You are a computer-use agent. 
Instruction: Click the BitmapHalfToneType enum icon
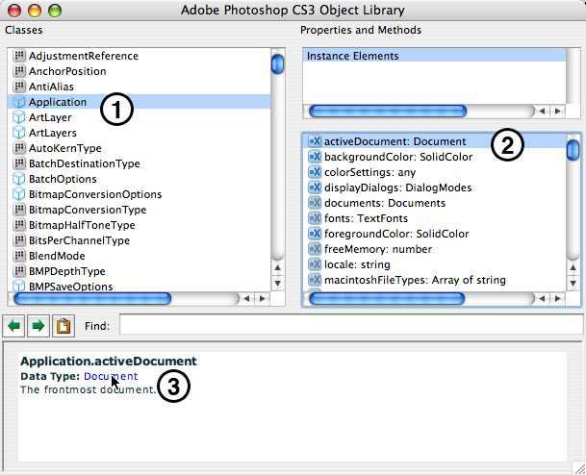[x=19, y=225]
